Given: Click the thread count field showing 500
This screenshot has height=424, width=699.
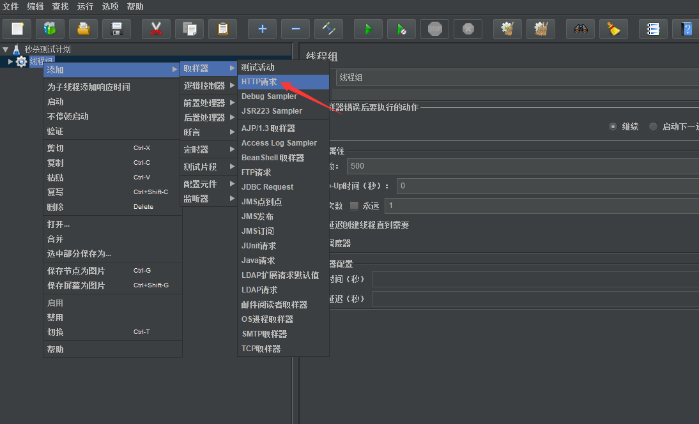Looking at the screenshot, I should (523, 166).
